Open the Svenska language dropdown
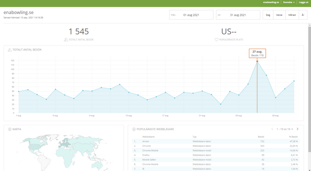 [289, 2]
